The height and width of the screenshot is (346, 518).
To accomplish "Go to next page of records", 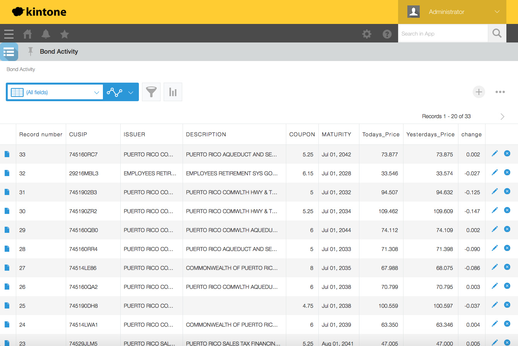I will 502,117.
